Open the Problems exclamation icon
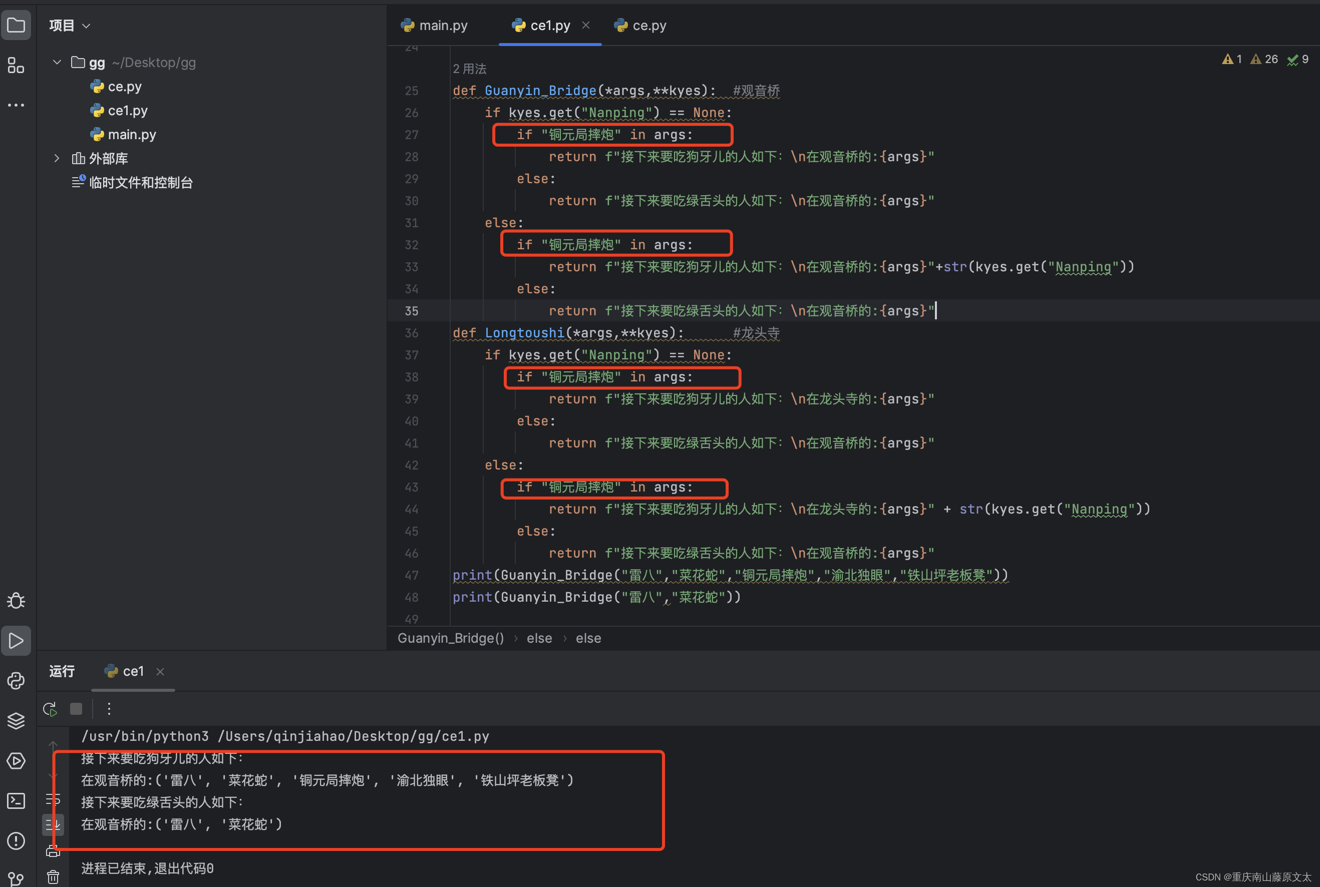1320x887 pixels. pos(16,840)
